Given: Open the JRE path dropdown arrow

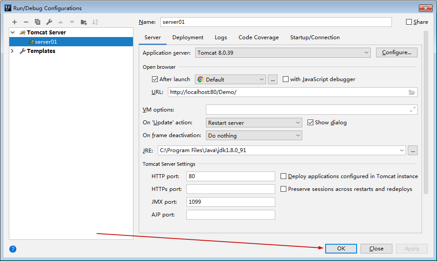Looking at the screenshot, I should (x=402, y=150).
